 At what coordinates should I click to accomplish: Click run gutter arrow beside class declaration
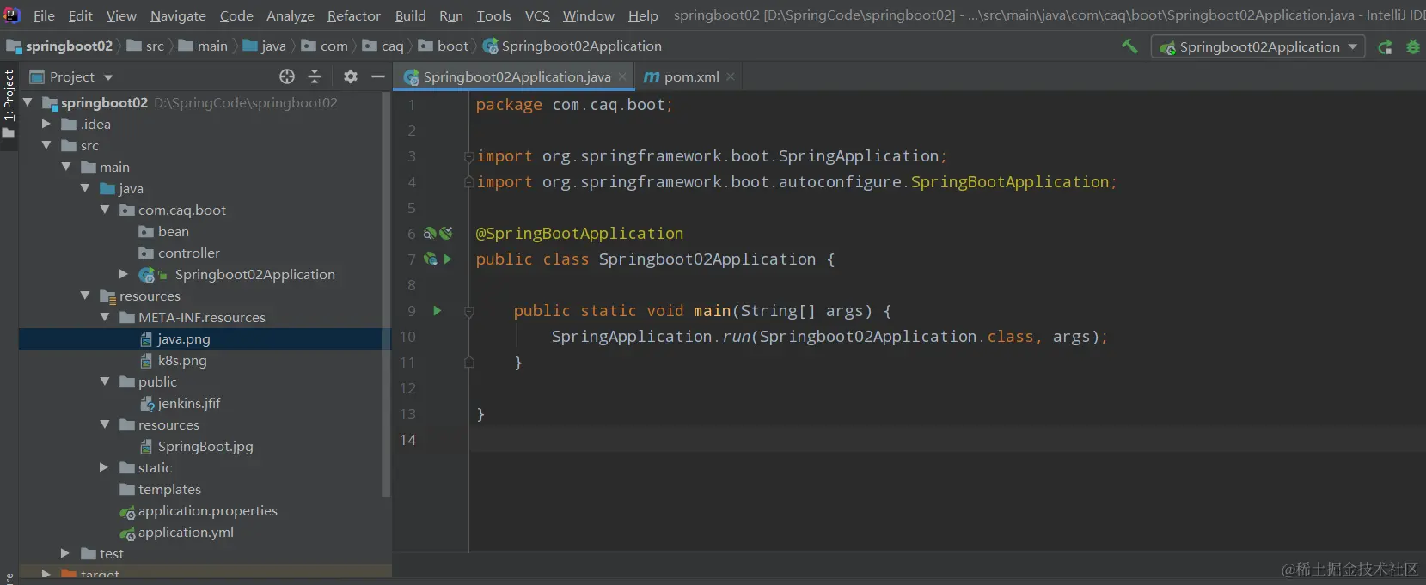pos(447,259)
